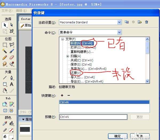The height and width of the screenshot is (140, 160).
Task: Collapse the 文件(F) tree node
Action: [x=62, y=39]
